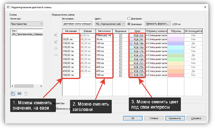Open the 'TSL_Нормируемая осв' color parameter dropdown

pos(110,24)
